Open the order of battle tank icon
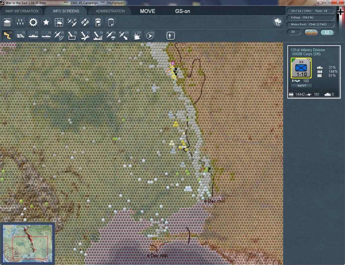The image size is (345, 265). click(x=7, y=23)
